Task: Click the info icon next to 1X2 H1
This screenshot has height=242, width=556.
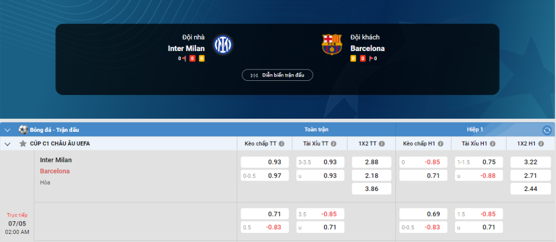Action: (541, 144)
